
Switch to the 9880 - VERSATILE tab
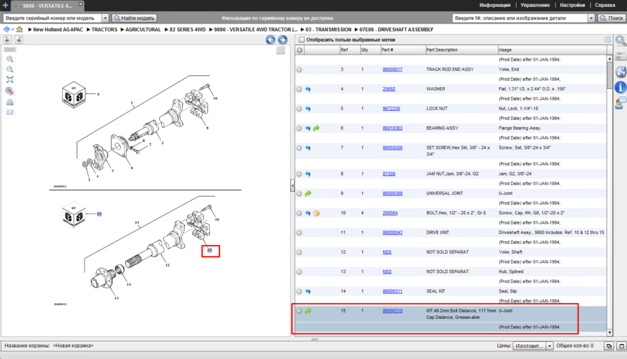[x=47, y=6]
